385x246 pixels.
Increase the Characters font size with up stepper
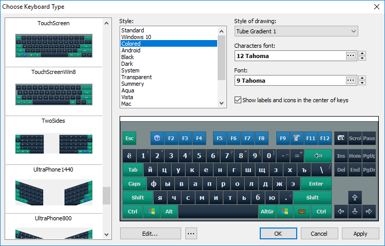[362, 53]
